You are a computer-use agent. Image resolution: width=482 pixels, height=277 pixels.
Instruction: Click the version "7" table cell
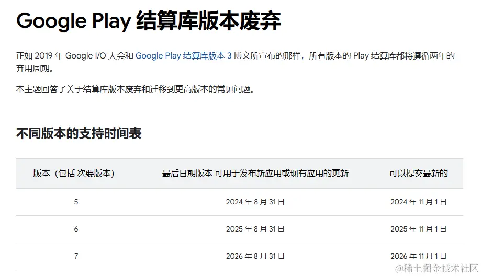click(x=76, y=257)
